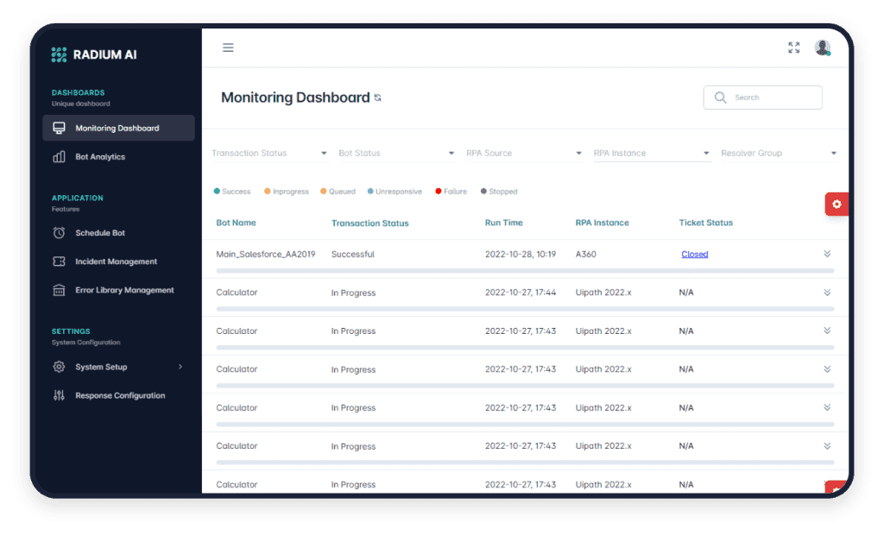Open the red floating settings gear
Image resolution: width=884 pixels, height=535 pixels.
pyautogui.click(x=836, y=204)
